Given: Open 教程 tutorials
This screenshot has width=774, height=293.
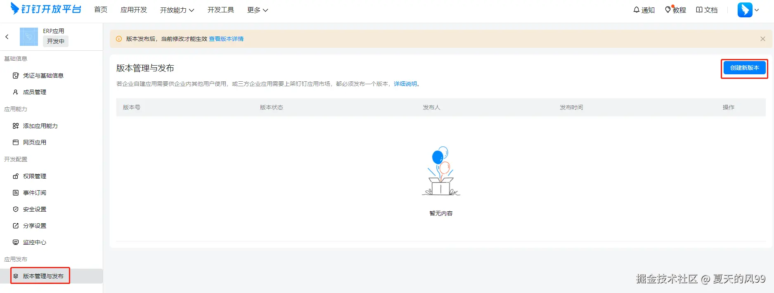Looking at the screenshot, I should pos(675,10).
